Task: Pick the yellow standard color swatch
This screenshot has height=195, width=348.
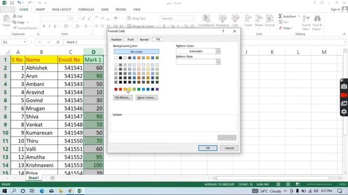Action: (x=129, y=89)
